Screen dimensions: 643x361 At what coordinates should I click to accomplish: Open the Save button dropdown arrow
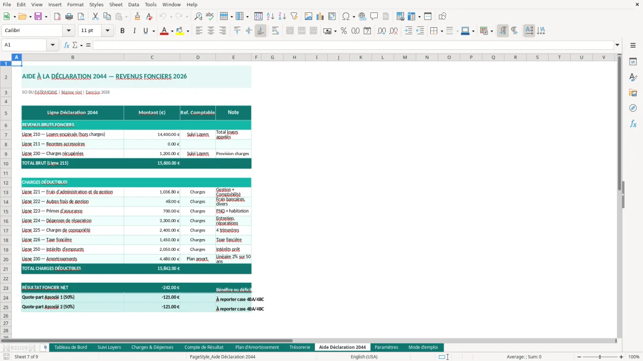(x=46, y=17)
